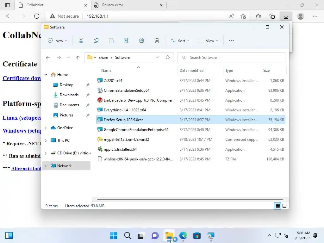This screenshot has height=243, width=324.
Task: Add this page to favorites icon
Action: point(243,16)
